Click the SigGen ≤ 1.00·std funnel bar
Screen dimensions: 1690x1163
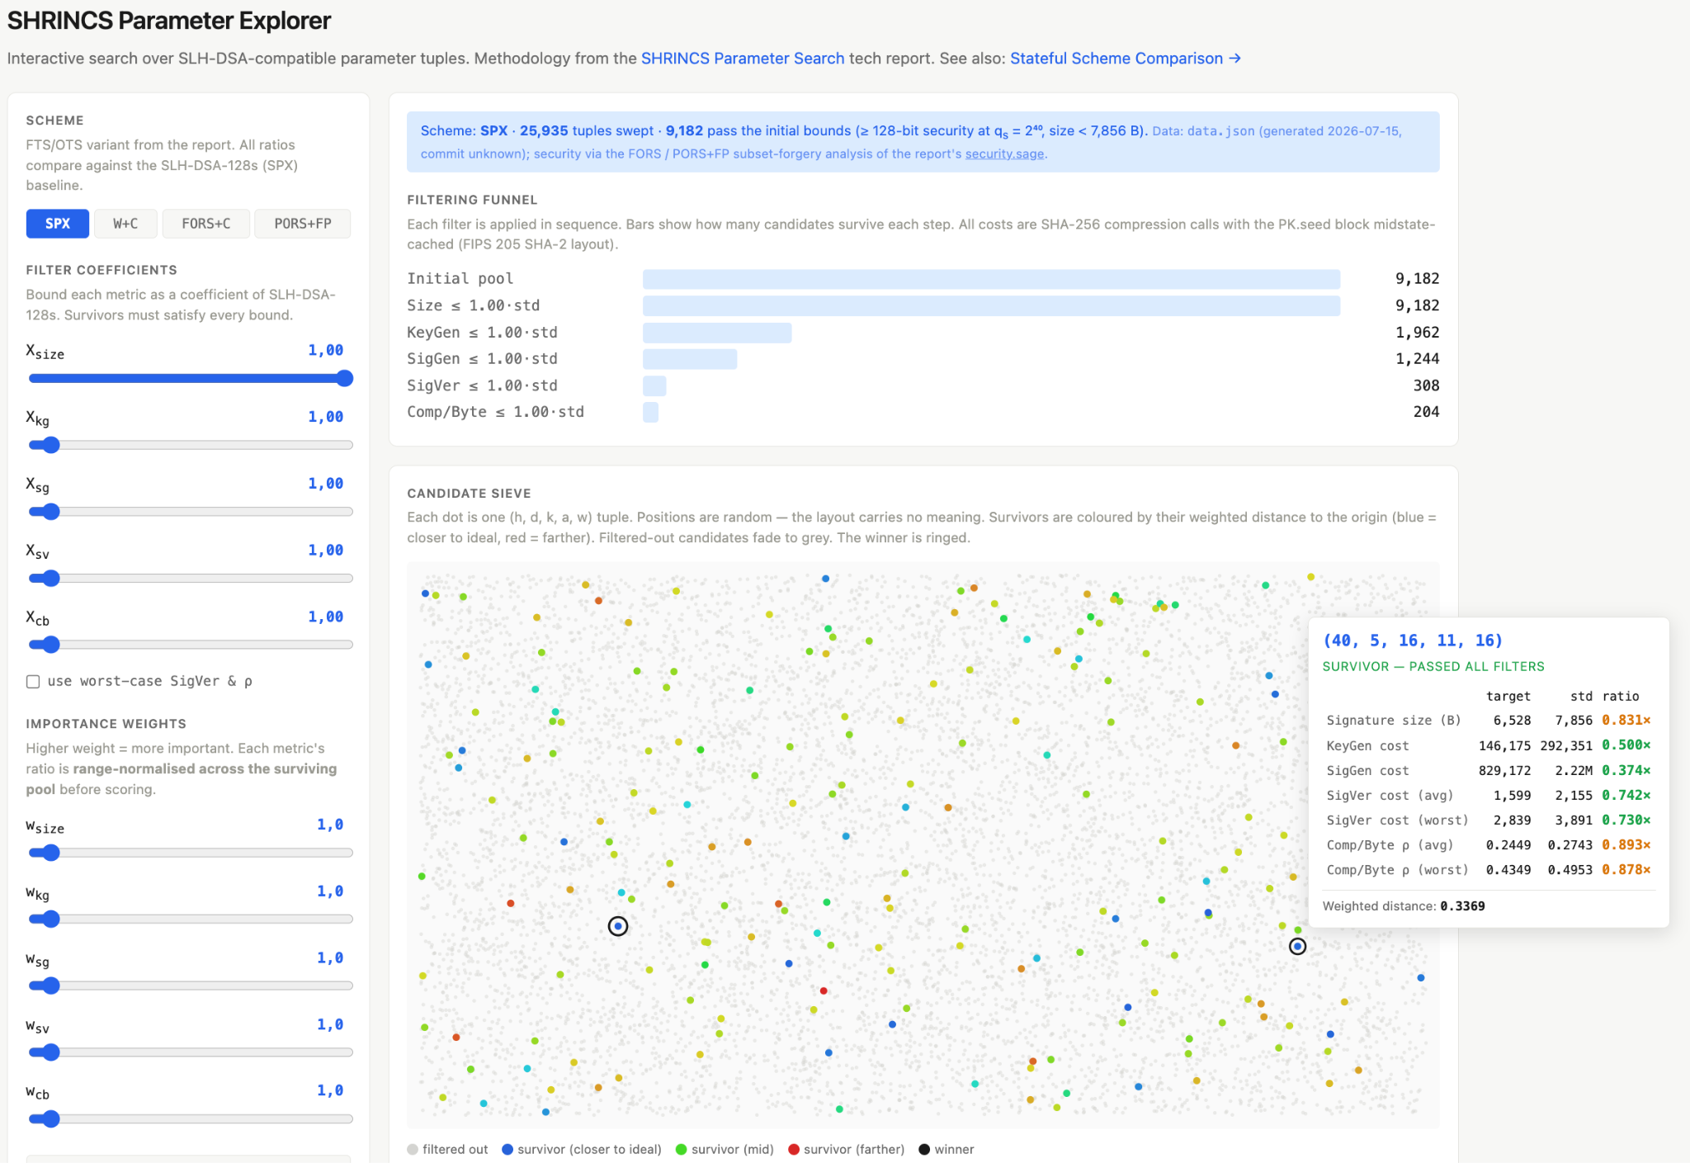click(x=690, y=359)
